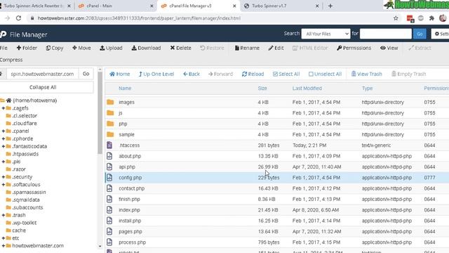The height and width of the screenshot is (253, 449).
Task: Expand the .pki folder tree node
Action: click(x=3, y=162)
